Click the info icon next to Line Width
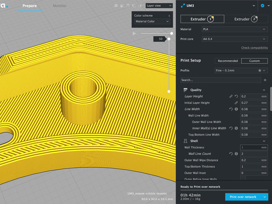272x204 pixels. (x=236, y=109)
